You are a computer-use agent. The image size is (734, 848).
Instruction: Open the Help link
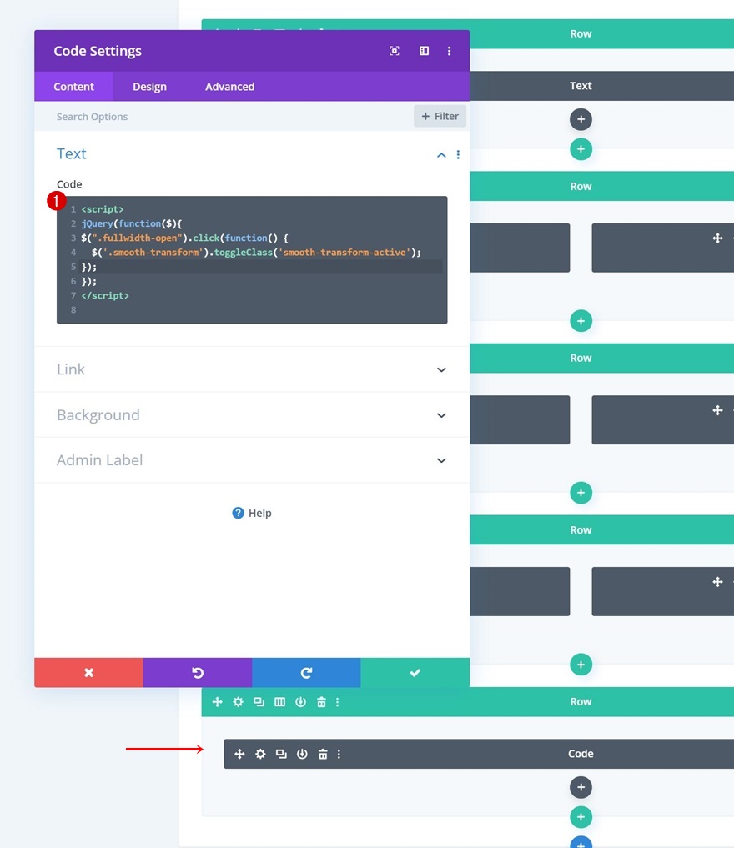point(252,514)
